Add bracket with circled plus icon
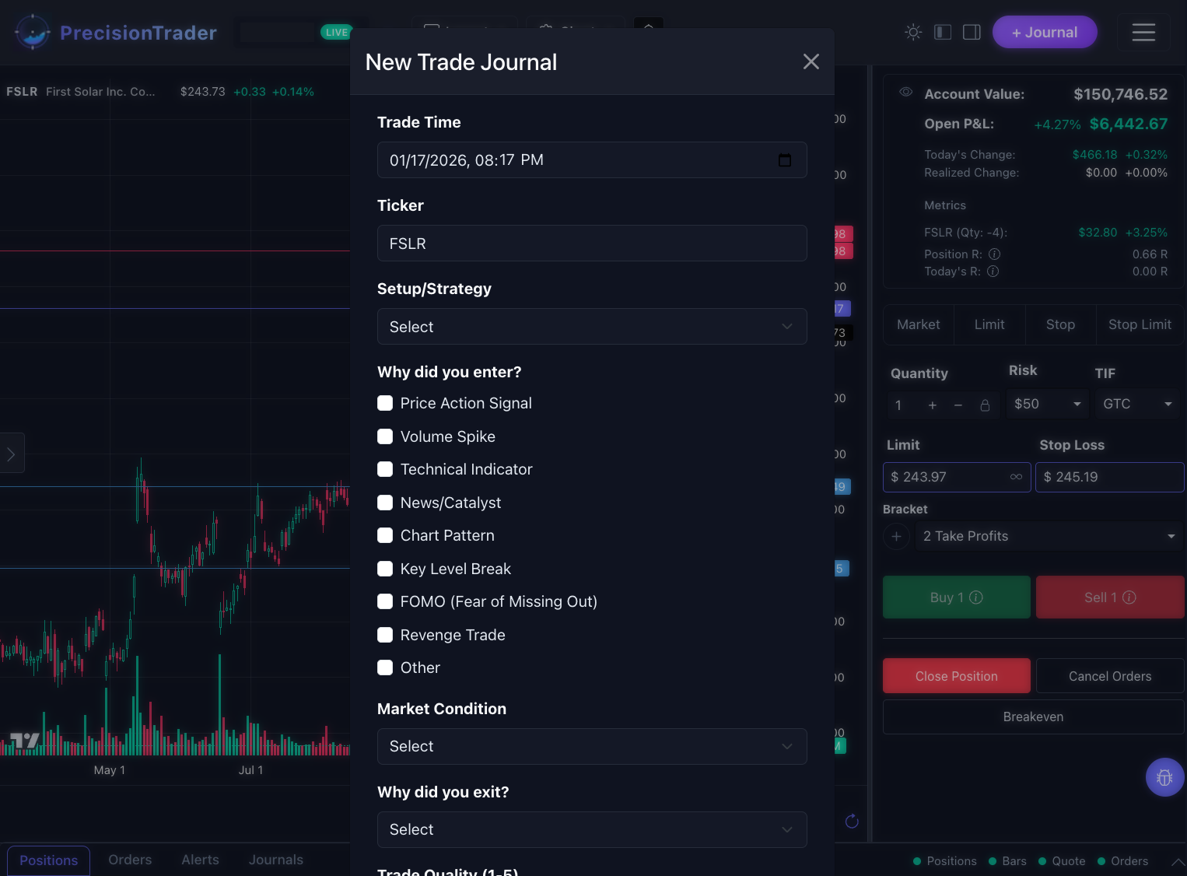 tap(896, 536)
